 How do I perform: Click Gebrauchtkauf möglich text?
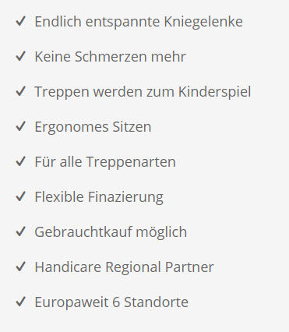coord(111,232)
